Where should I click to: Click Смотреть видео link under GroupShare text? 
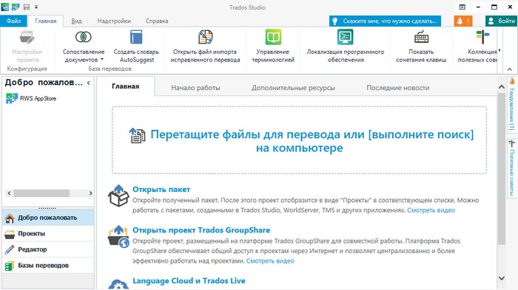click(270, 261)
